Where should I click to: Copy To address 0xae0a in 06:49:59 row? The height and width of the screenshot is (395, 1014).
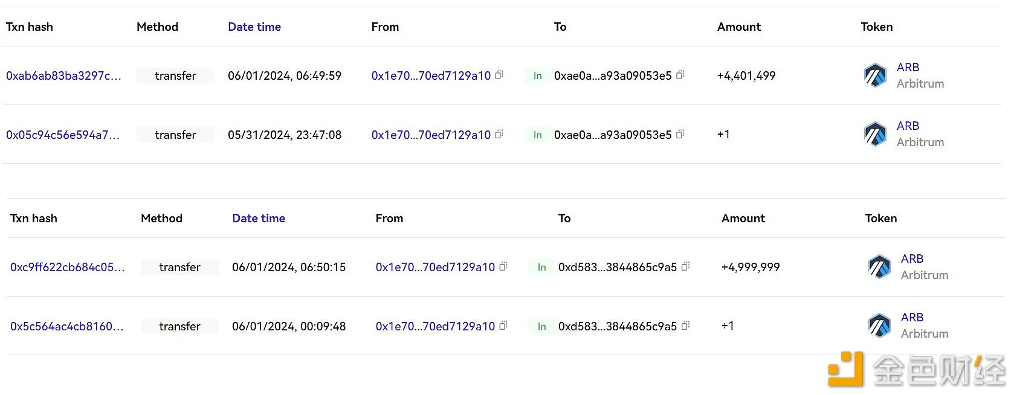680,75
